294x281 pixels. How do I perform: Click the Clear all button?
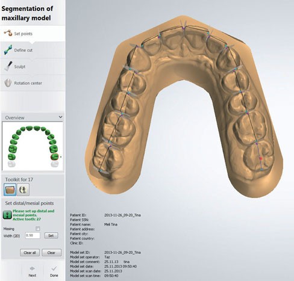point(30,253)
